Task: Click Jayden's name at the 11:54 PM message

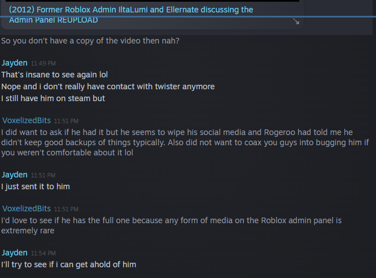Action: [x=15, y=253]
